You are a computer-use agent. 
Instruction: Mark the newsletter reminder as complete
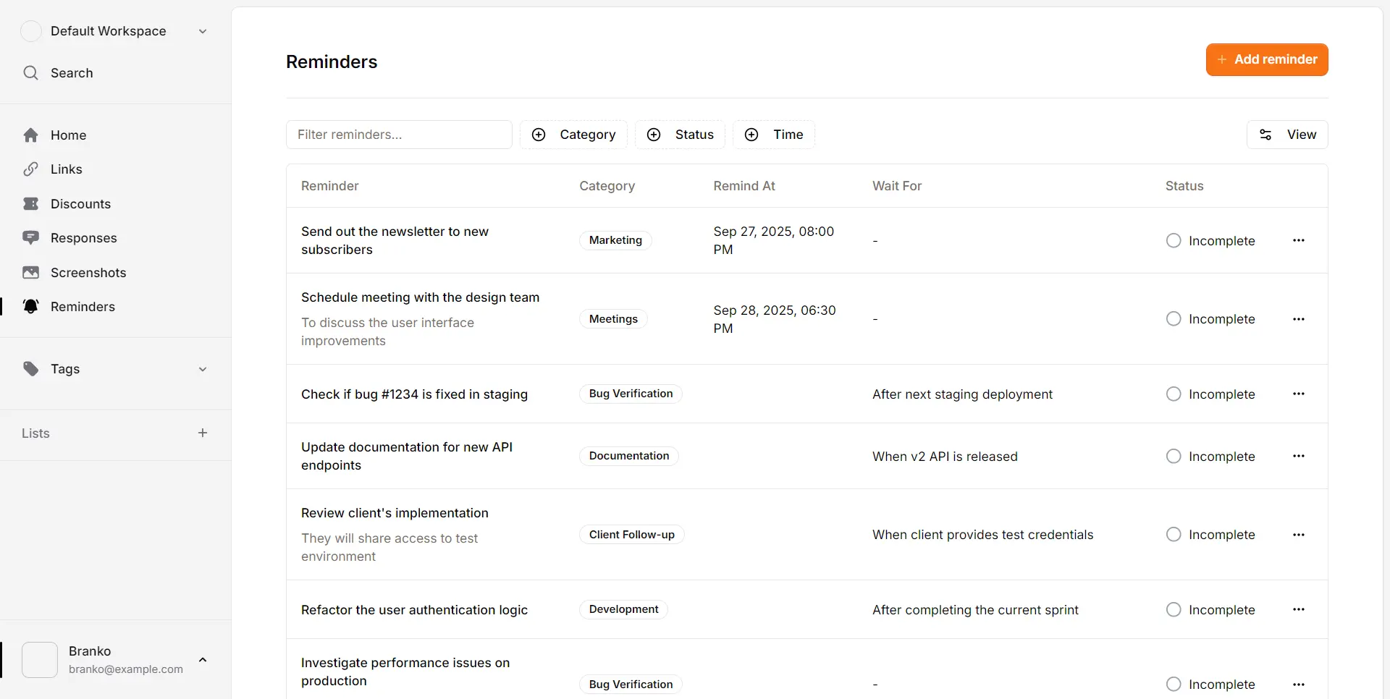pyautogui.click(x=1174, y=240)
